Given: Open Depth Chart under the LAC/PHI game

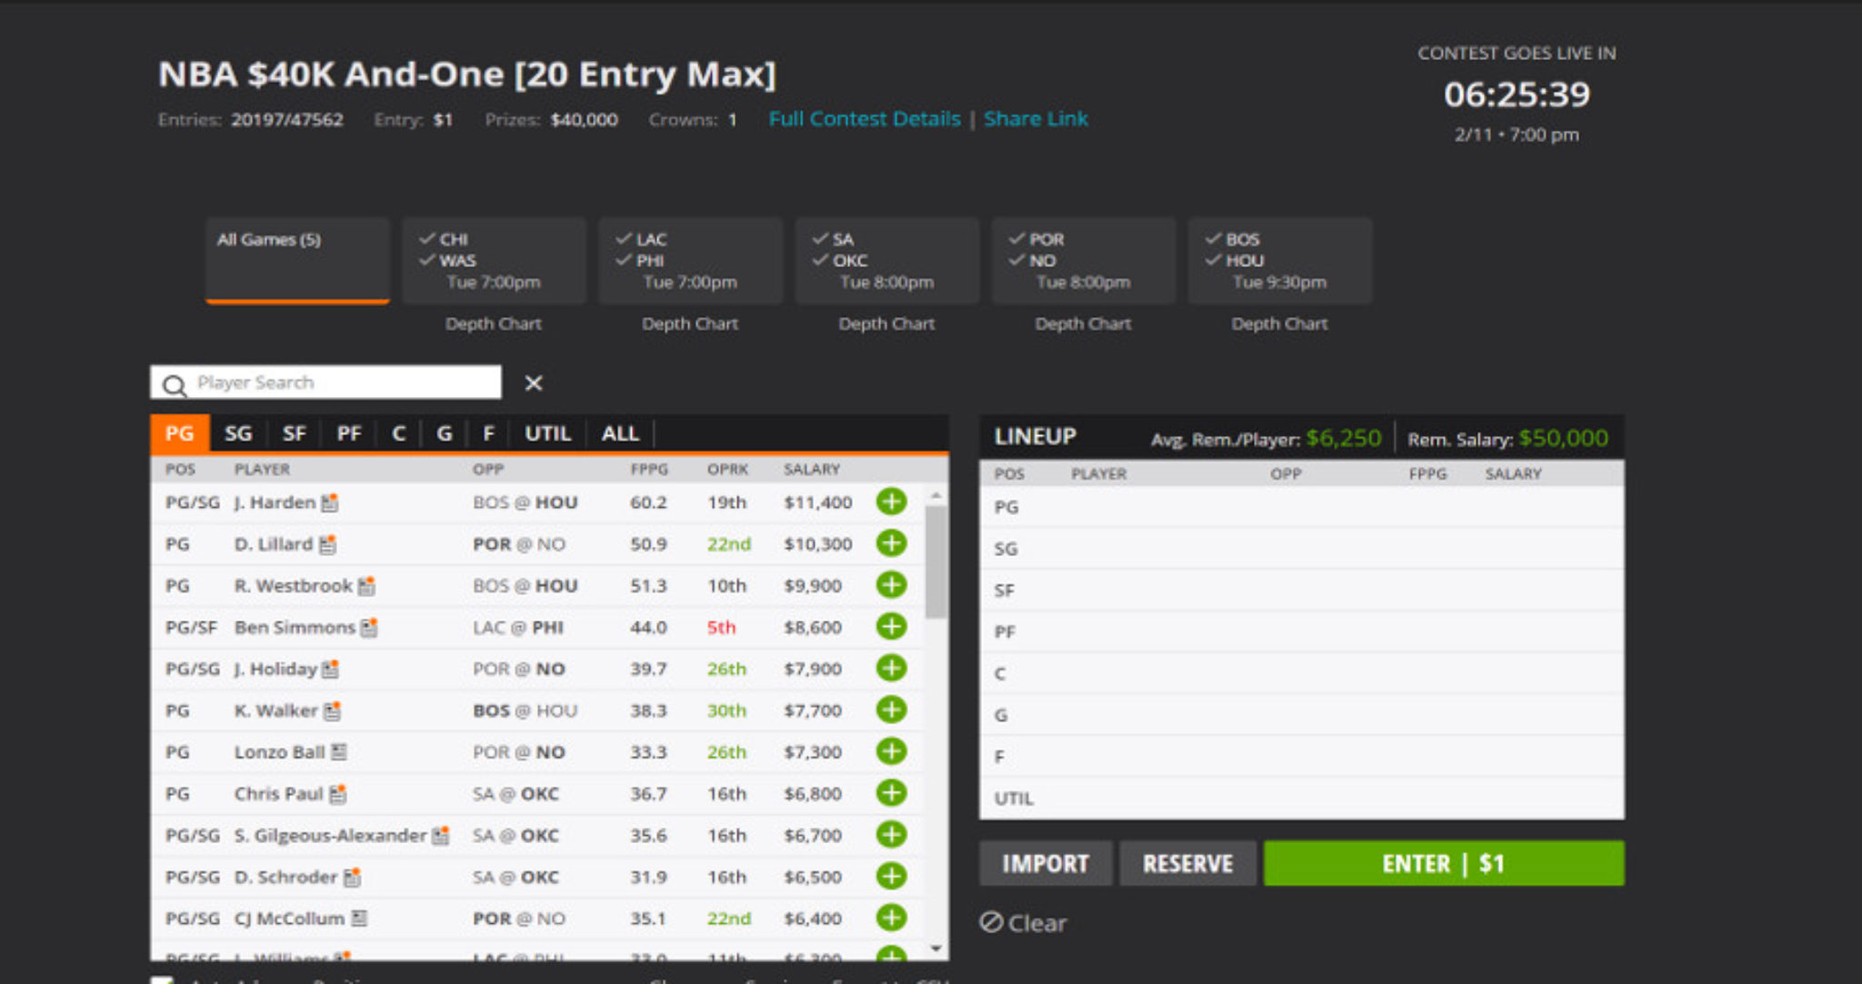Looking at the screenshot, I should (689, 323).
